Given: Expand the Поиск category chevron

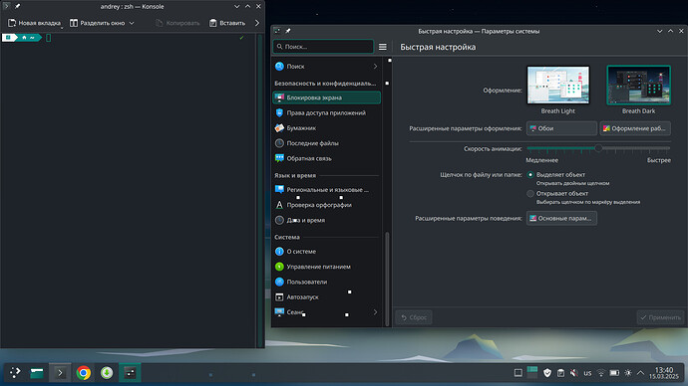Looking at the screenshot, I should [x=375, y=67].
